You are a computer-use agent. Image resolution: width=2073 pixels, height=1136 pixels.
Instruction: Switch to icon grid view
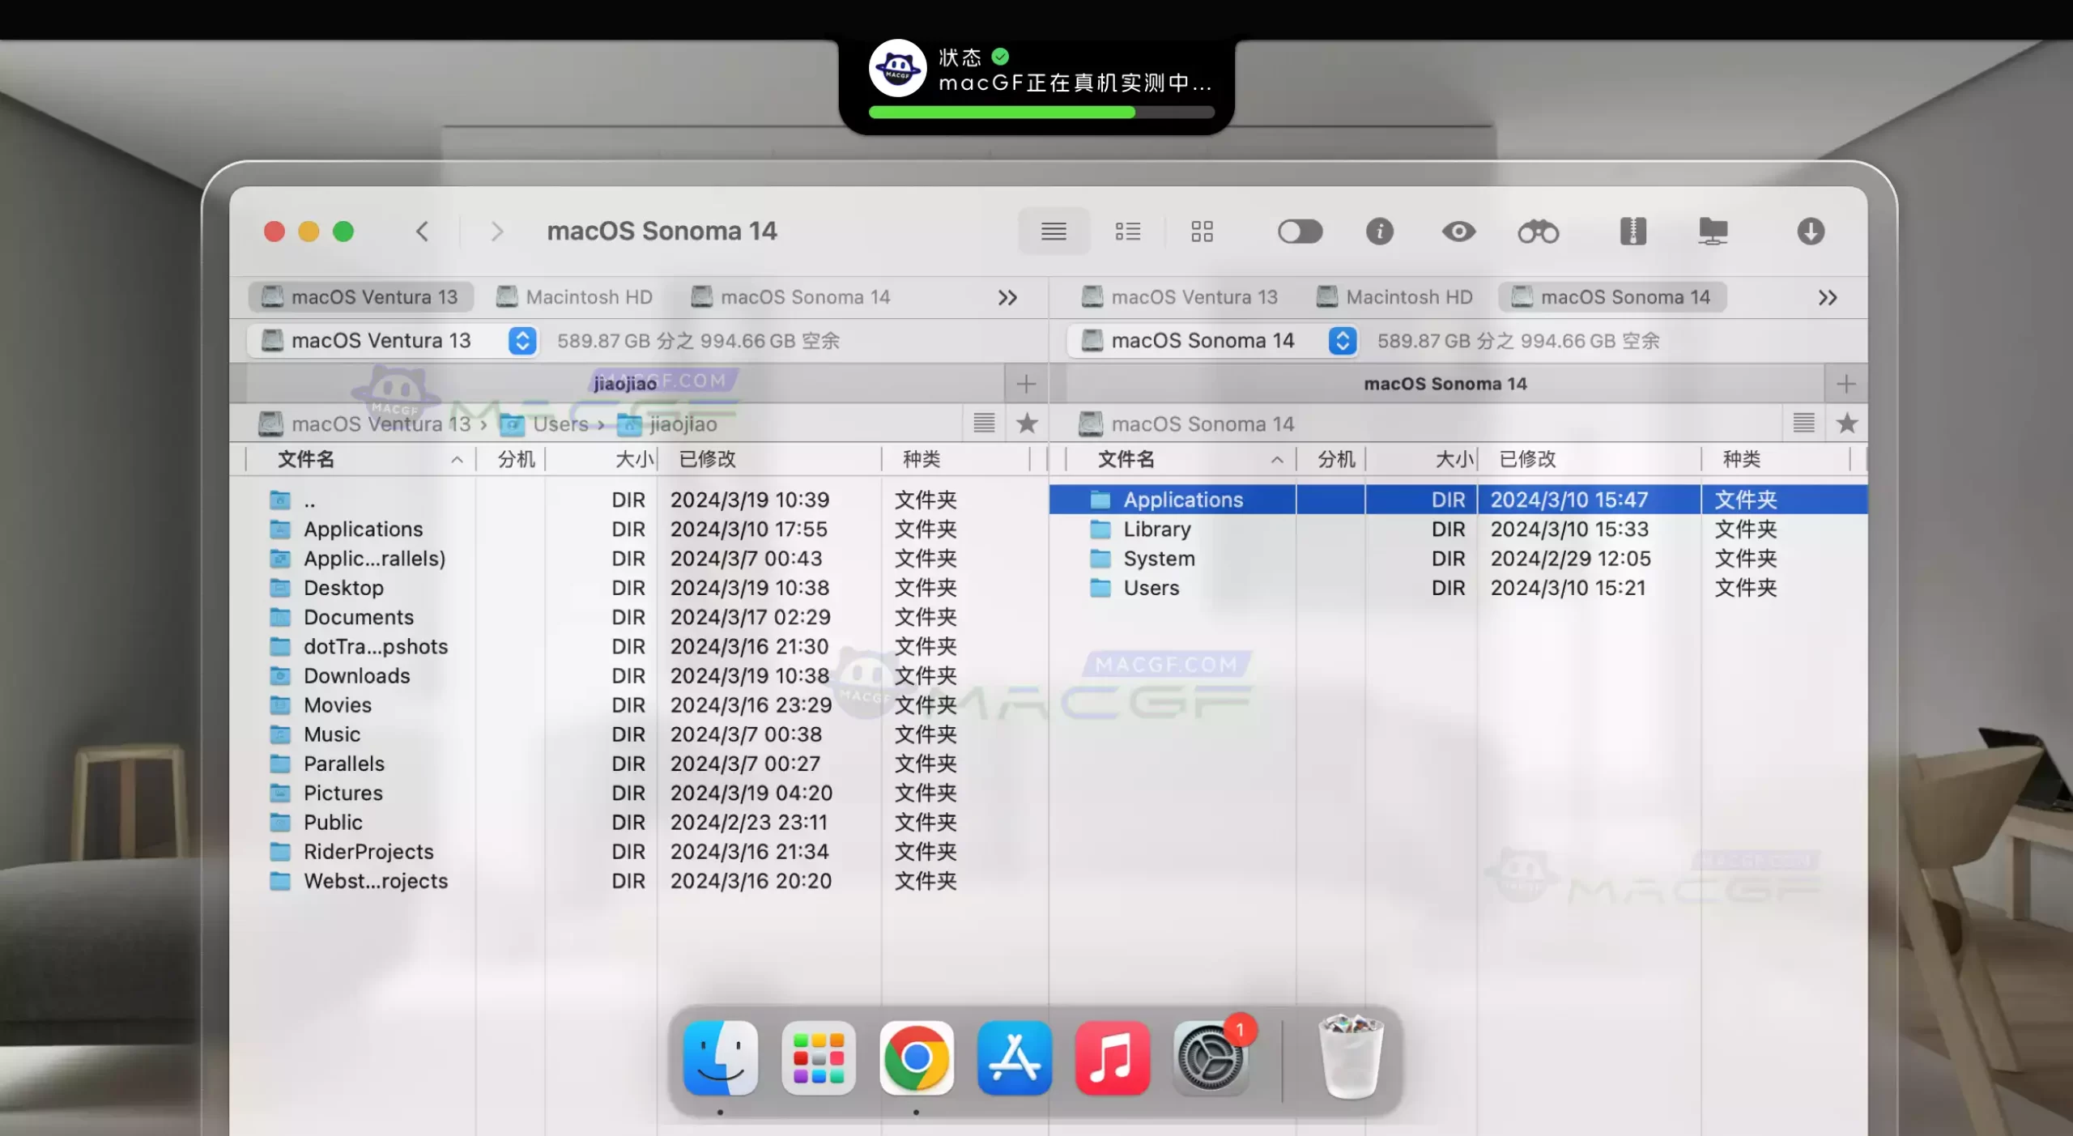[x=1202, y=232]
